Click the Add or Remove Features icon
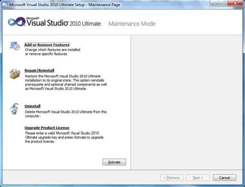Screen dimensions: 245x187 point(15,46)
